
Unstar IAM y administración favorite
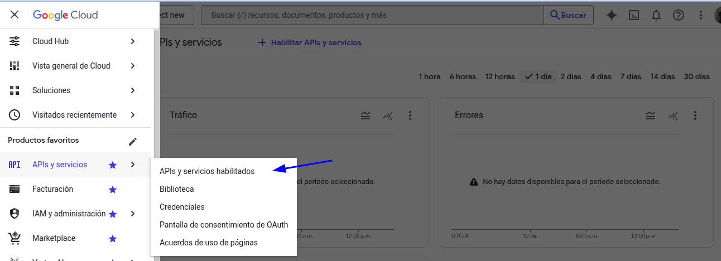[x=113, y=214]
